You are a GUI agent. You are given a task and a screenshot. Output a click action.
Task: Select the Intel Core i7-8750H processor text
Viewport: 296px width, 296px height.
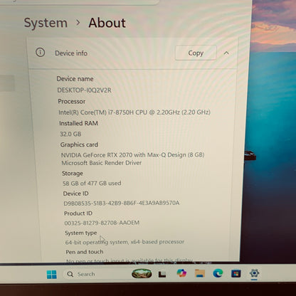coord(134,112)
